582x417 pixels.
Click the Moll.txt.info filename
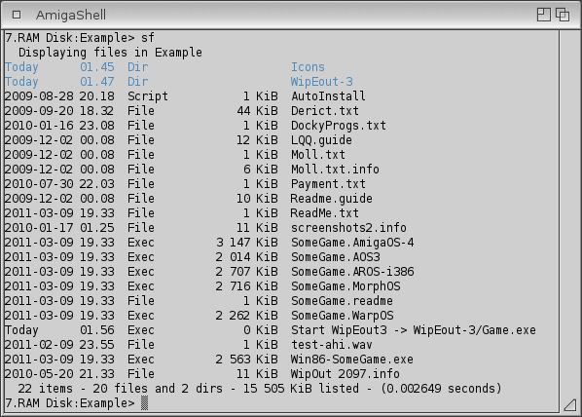pos(335,170)
